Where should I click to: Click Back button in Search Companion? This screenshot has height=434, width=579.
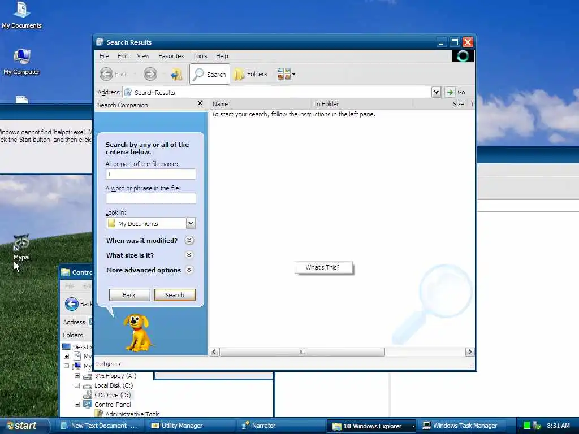tap(129, 295)
